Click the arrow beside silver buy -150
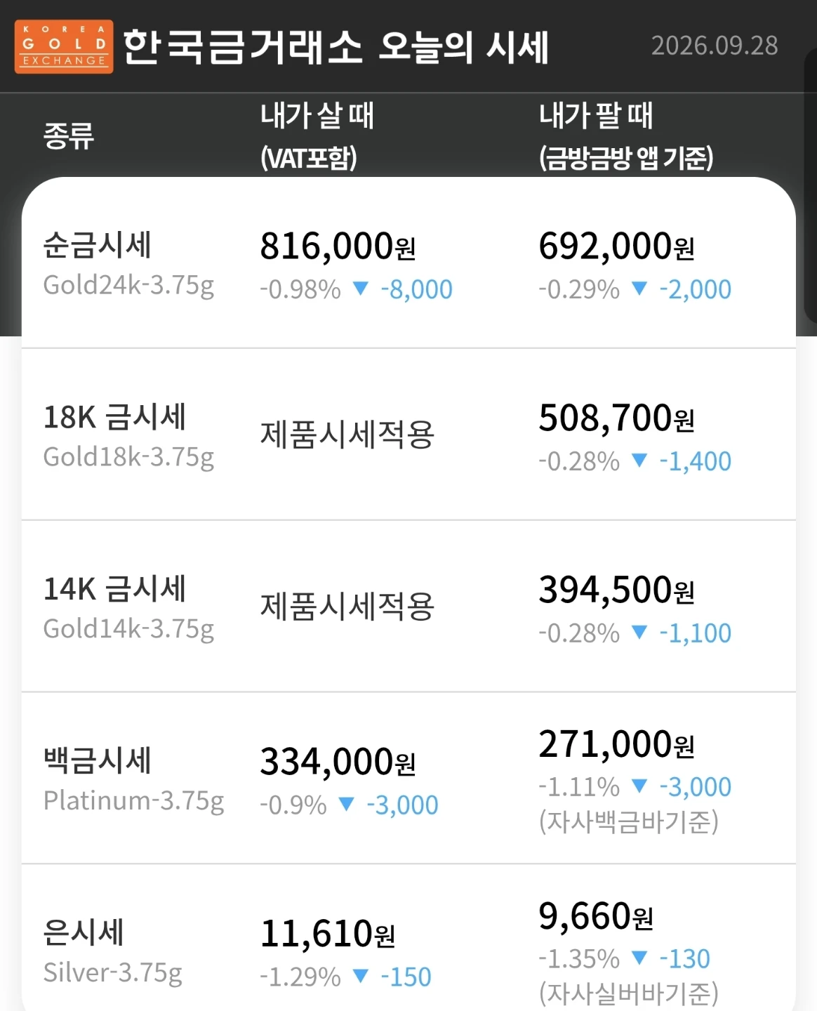The image size is (817, 1011). coord(361,976)
